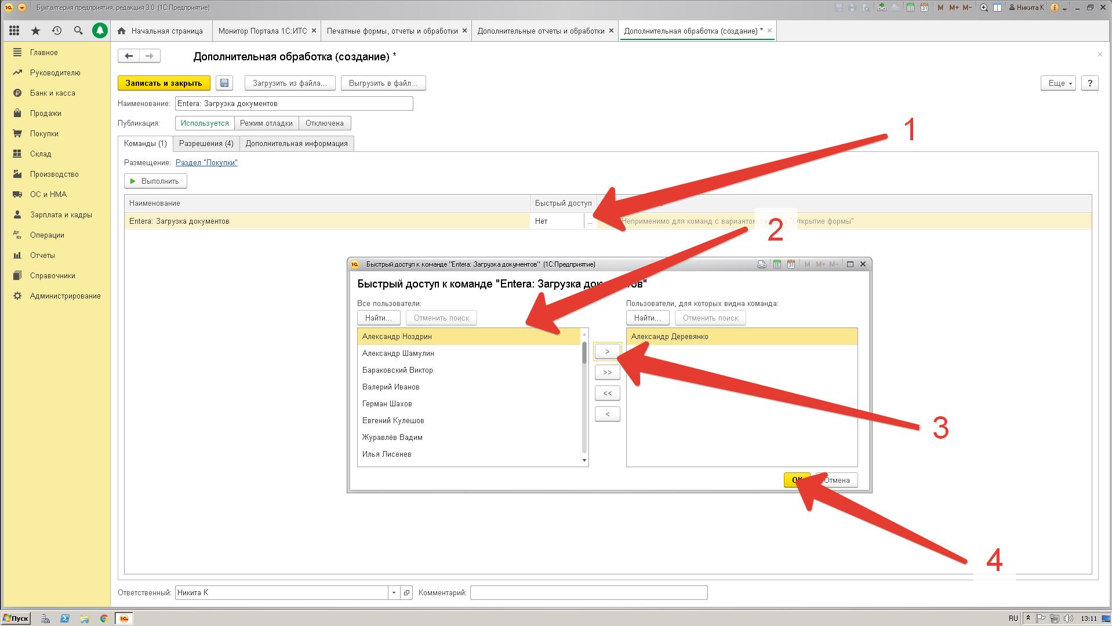Click the Start (Пуск) button
Image resolution: width=1112 pixels, height=626 pixels.
16,618
